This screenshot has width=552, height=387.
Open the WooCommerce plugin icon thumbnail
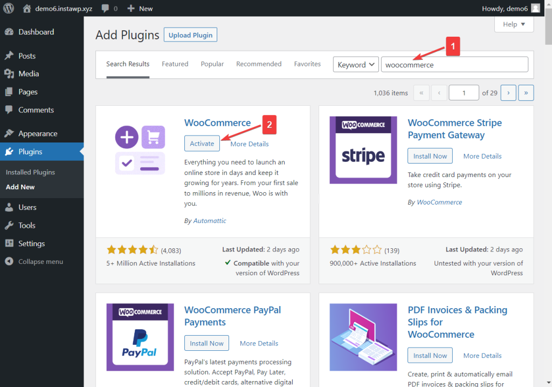coord(140,150)
